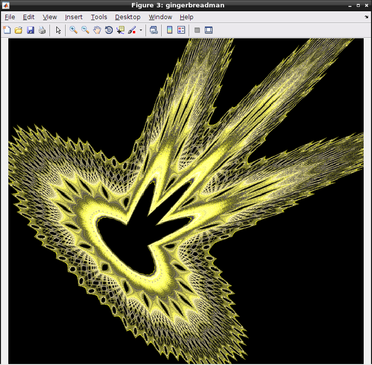Activate the Zoom Out magnifier tool

click(85, 30)
